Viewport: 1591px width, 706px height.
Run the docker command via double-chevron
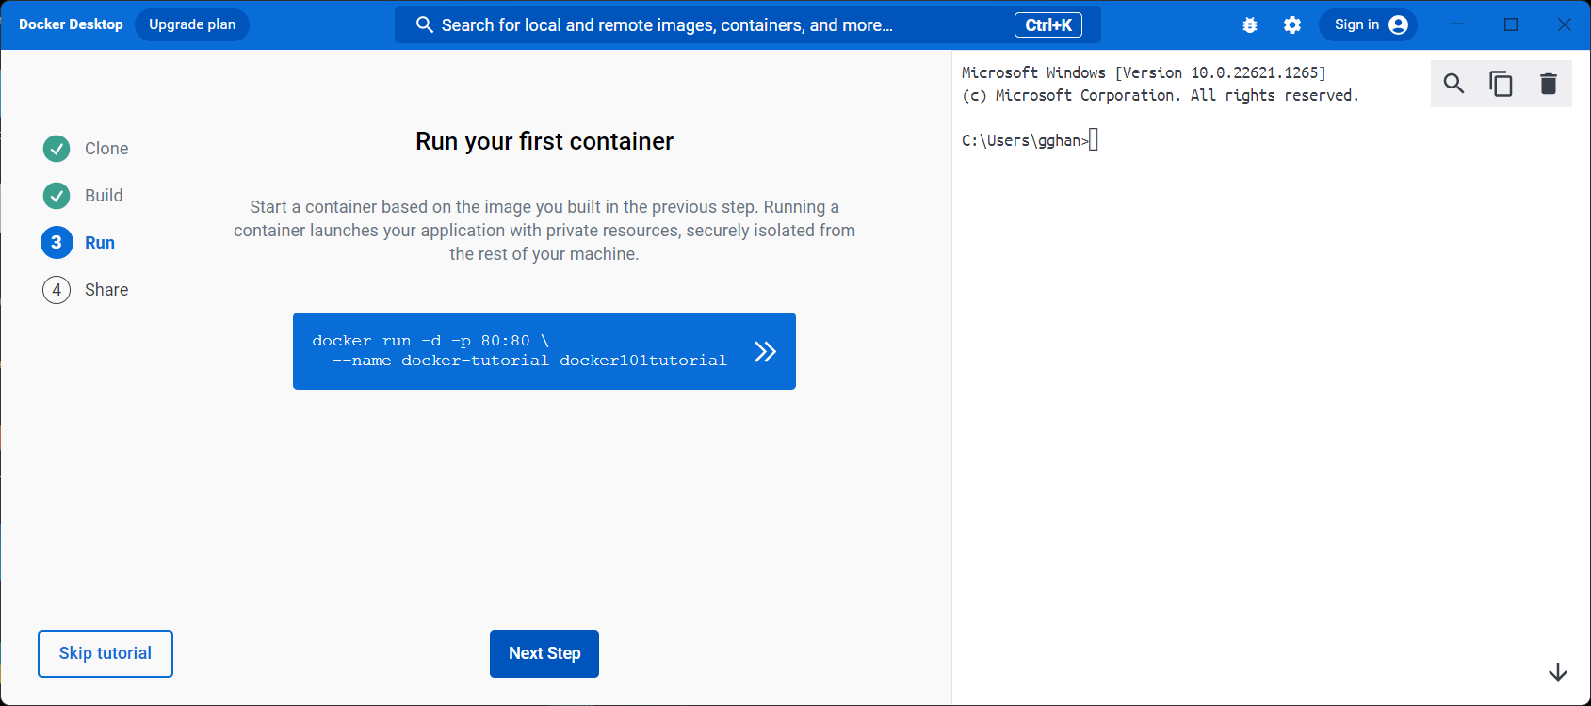[765, 351]
